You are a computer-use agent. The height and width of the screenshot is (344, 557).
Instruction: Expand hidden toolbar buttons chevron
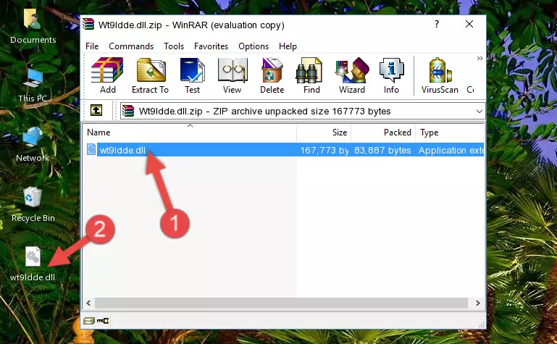point(480,58)
